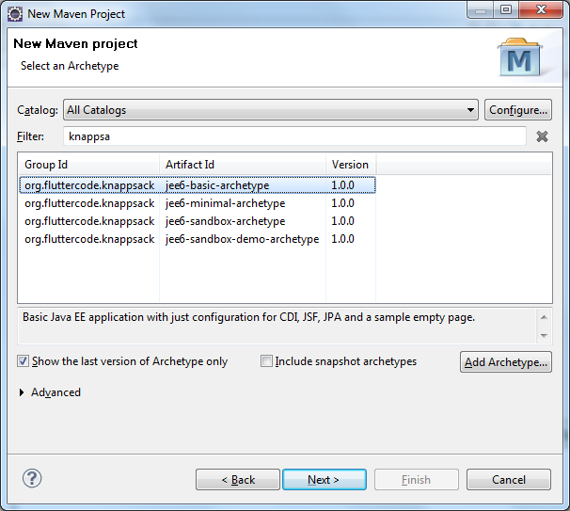This screenshot has height=511, width=570.
Task: Cancel the New Maven Project wizard
Action: [x=509, y=480]
